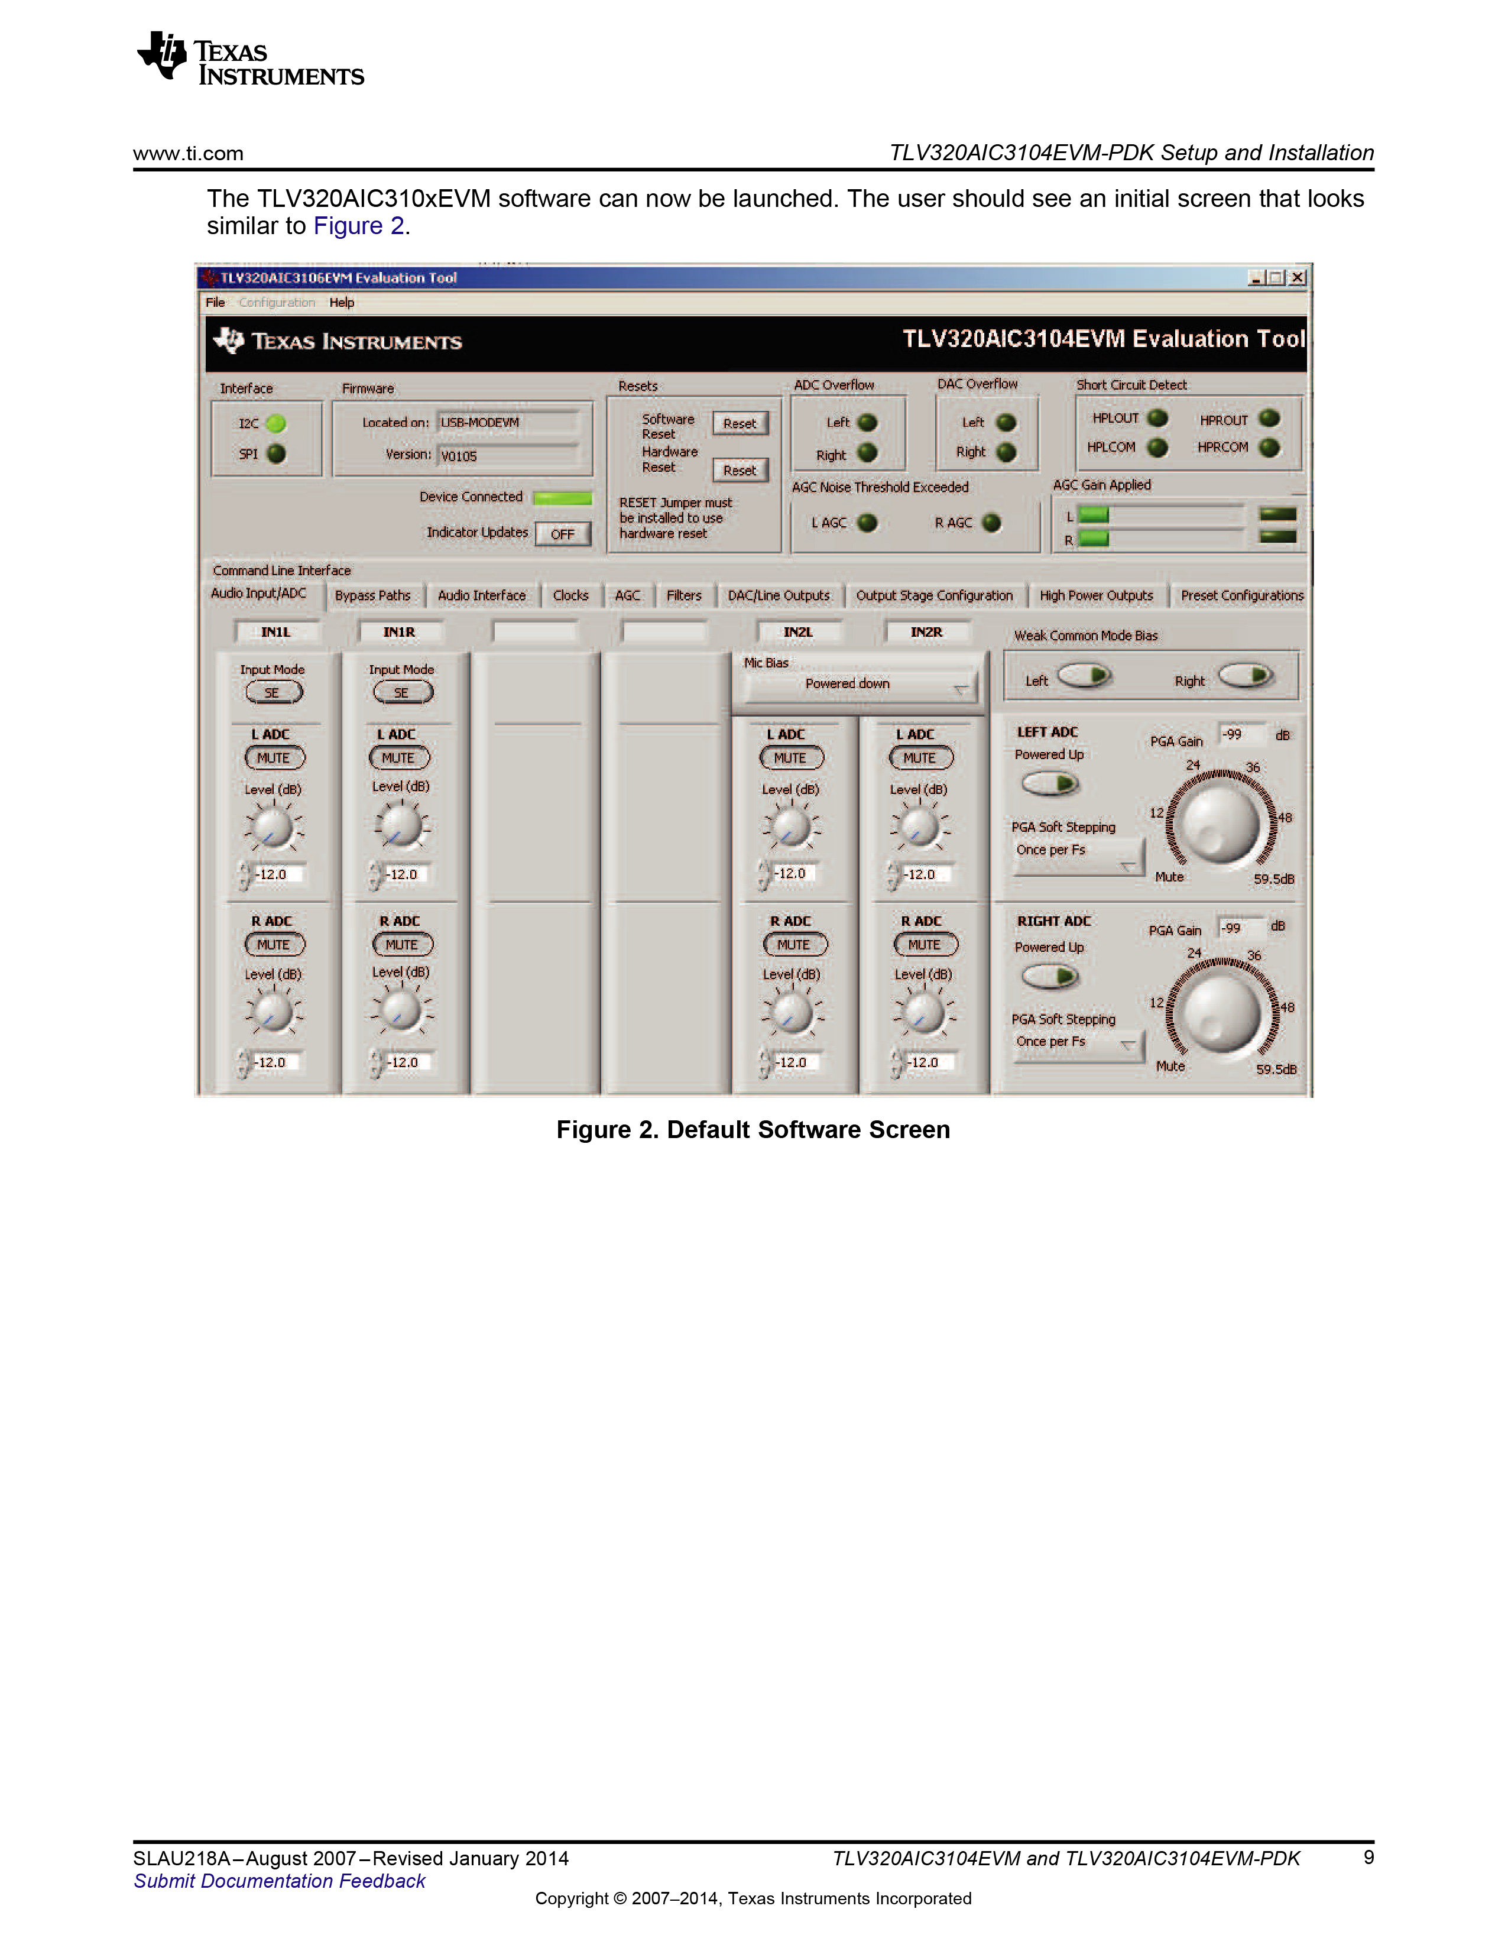Click the ADC Overflow Right indicator

pyautogui.click(x=867, y=453)
